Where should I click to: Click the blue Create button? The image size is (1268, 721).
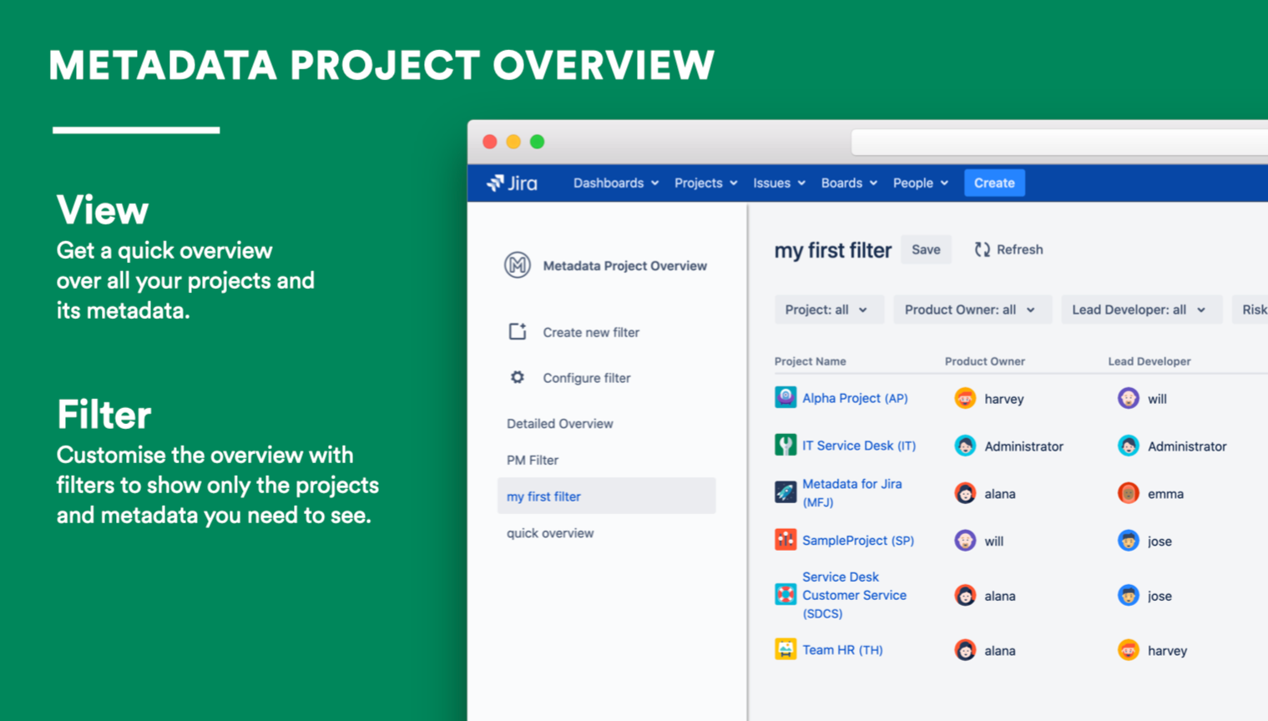tap(994, 183)
